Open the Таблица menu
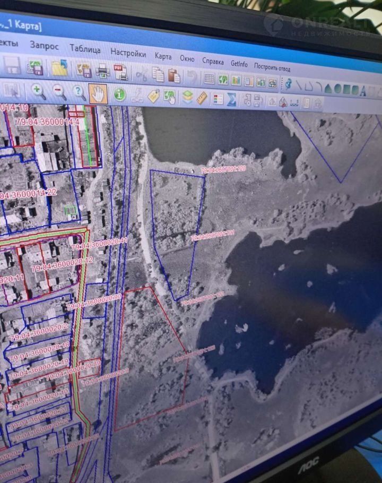Screen dimensions: 382x483 coord(85,50)
